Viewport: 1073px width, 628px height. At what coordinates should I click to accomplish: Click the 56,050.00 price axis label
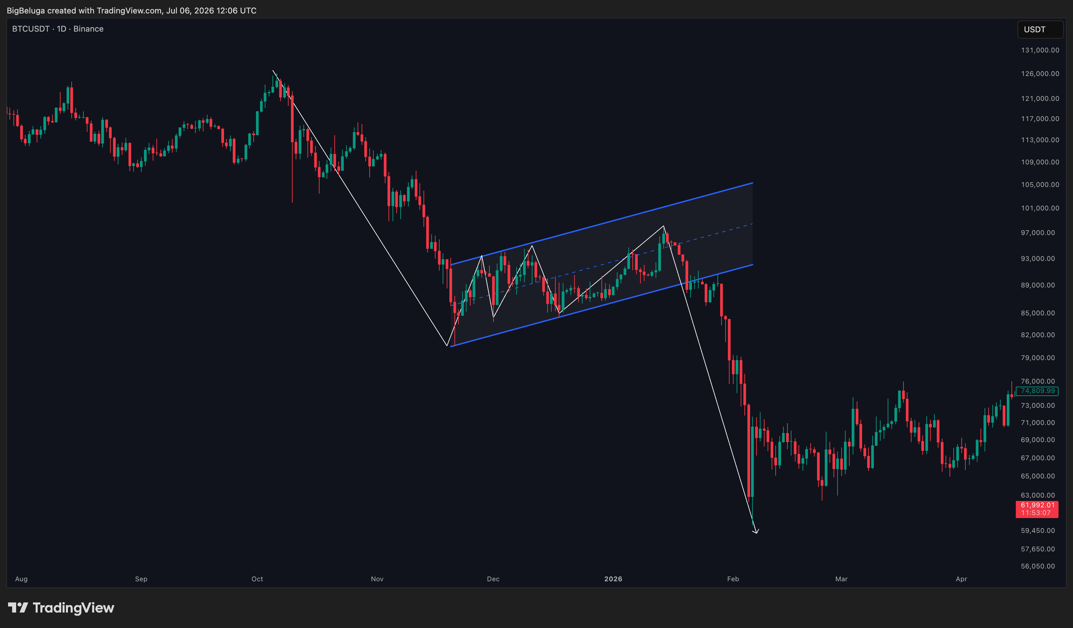tap(1038, 566)
